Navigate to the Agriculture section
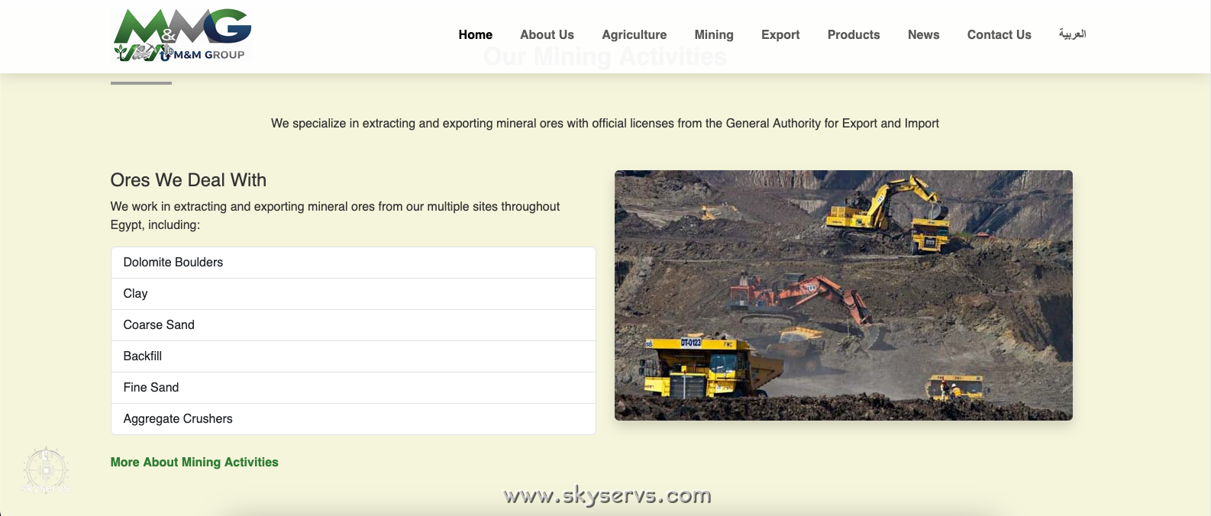The image size is (1211, 516). point(634,35)
